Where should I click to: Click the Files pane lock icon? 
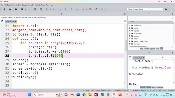pos(173,14)
